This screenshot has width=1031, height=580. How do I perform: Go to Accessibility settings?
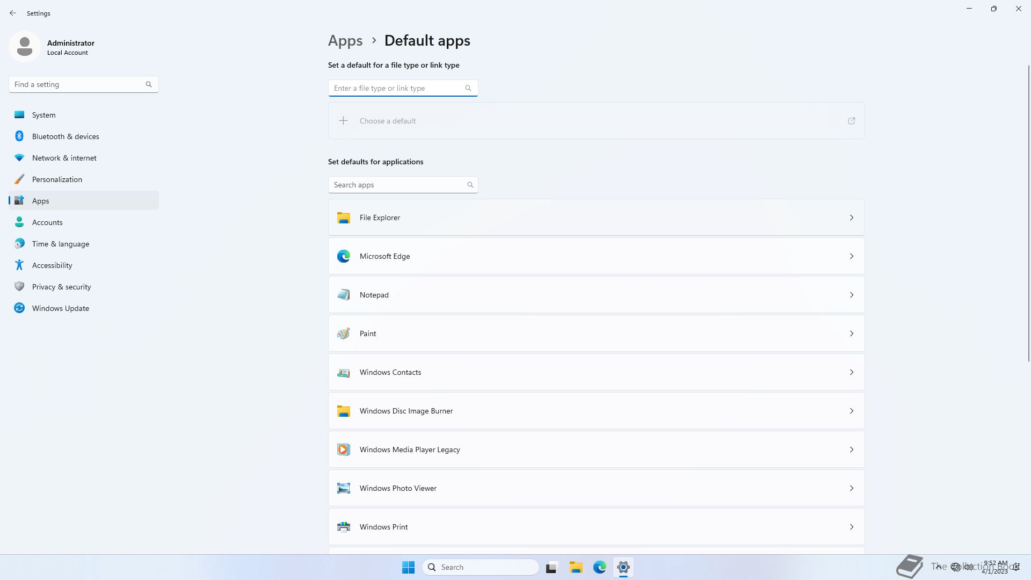click(84, 265)
